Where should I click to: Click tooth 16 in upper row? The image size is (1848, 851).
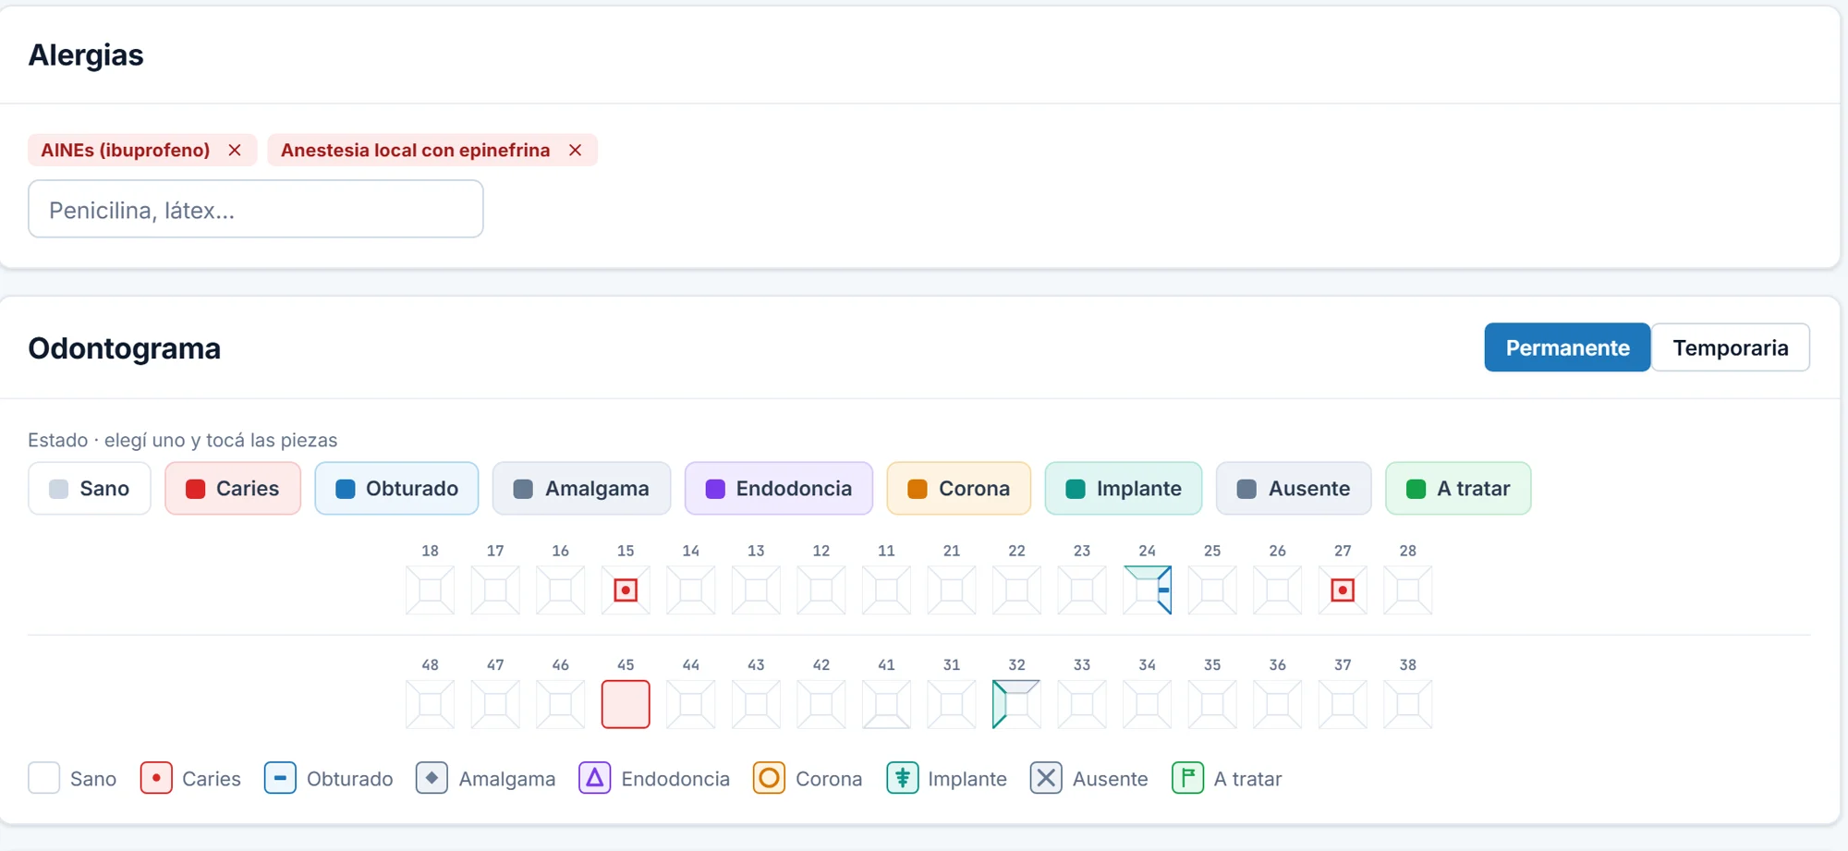[x=560, y=590]
